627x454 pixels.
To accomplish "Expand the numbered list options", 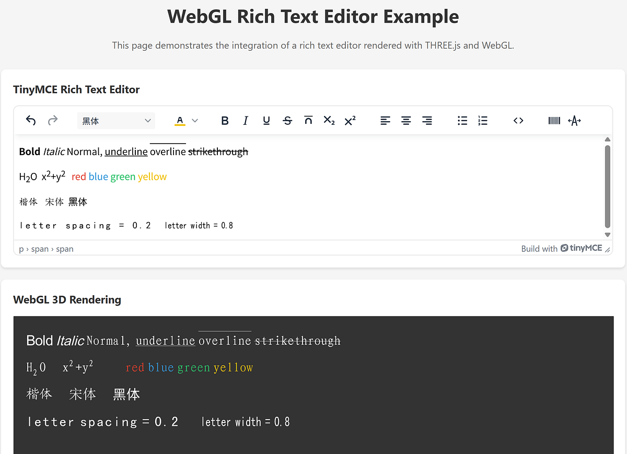I will 482,120.
